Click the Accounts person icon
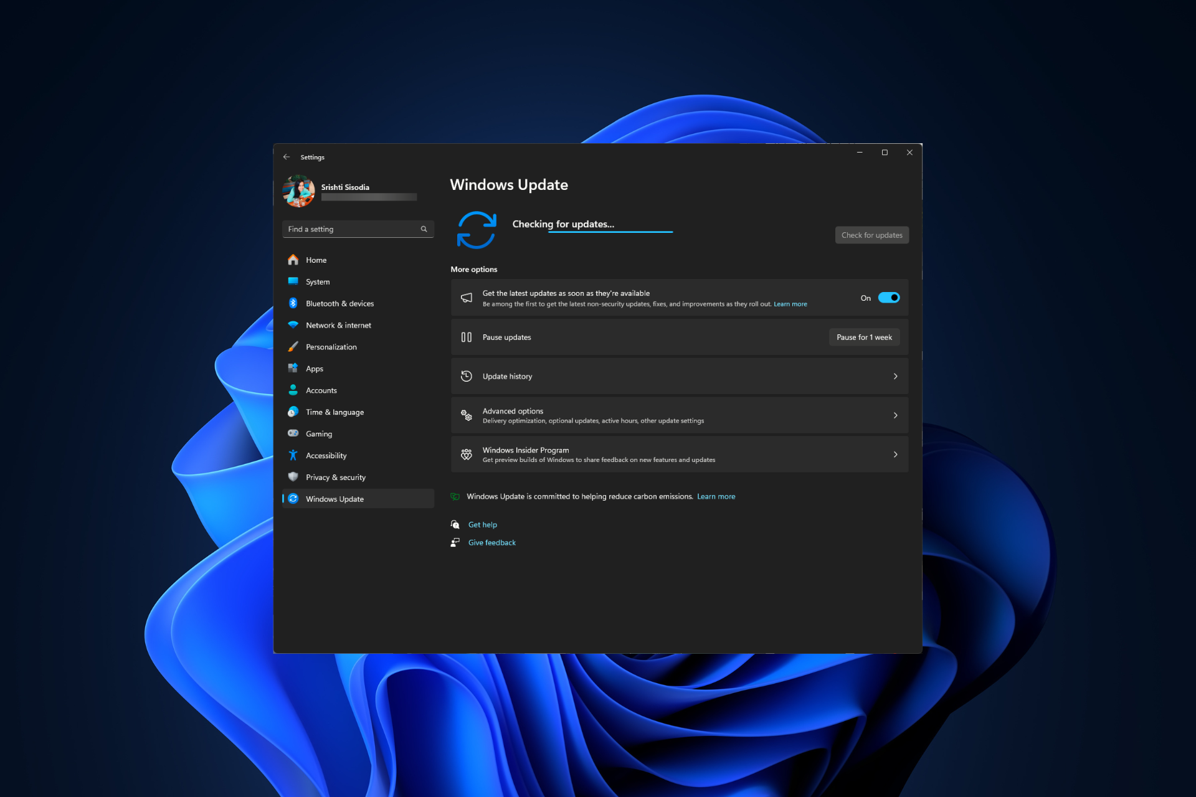This screenshot has height=797, width=1196. pyautogui.click(x=293, y=390)
